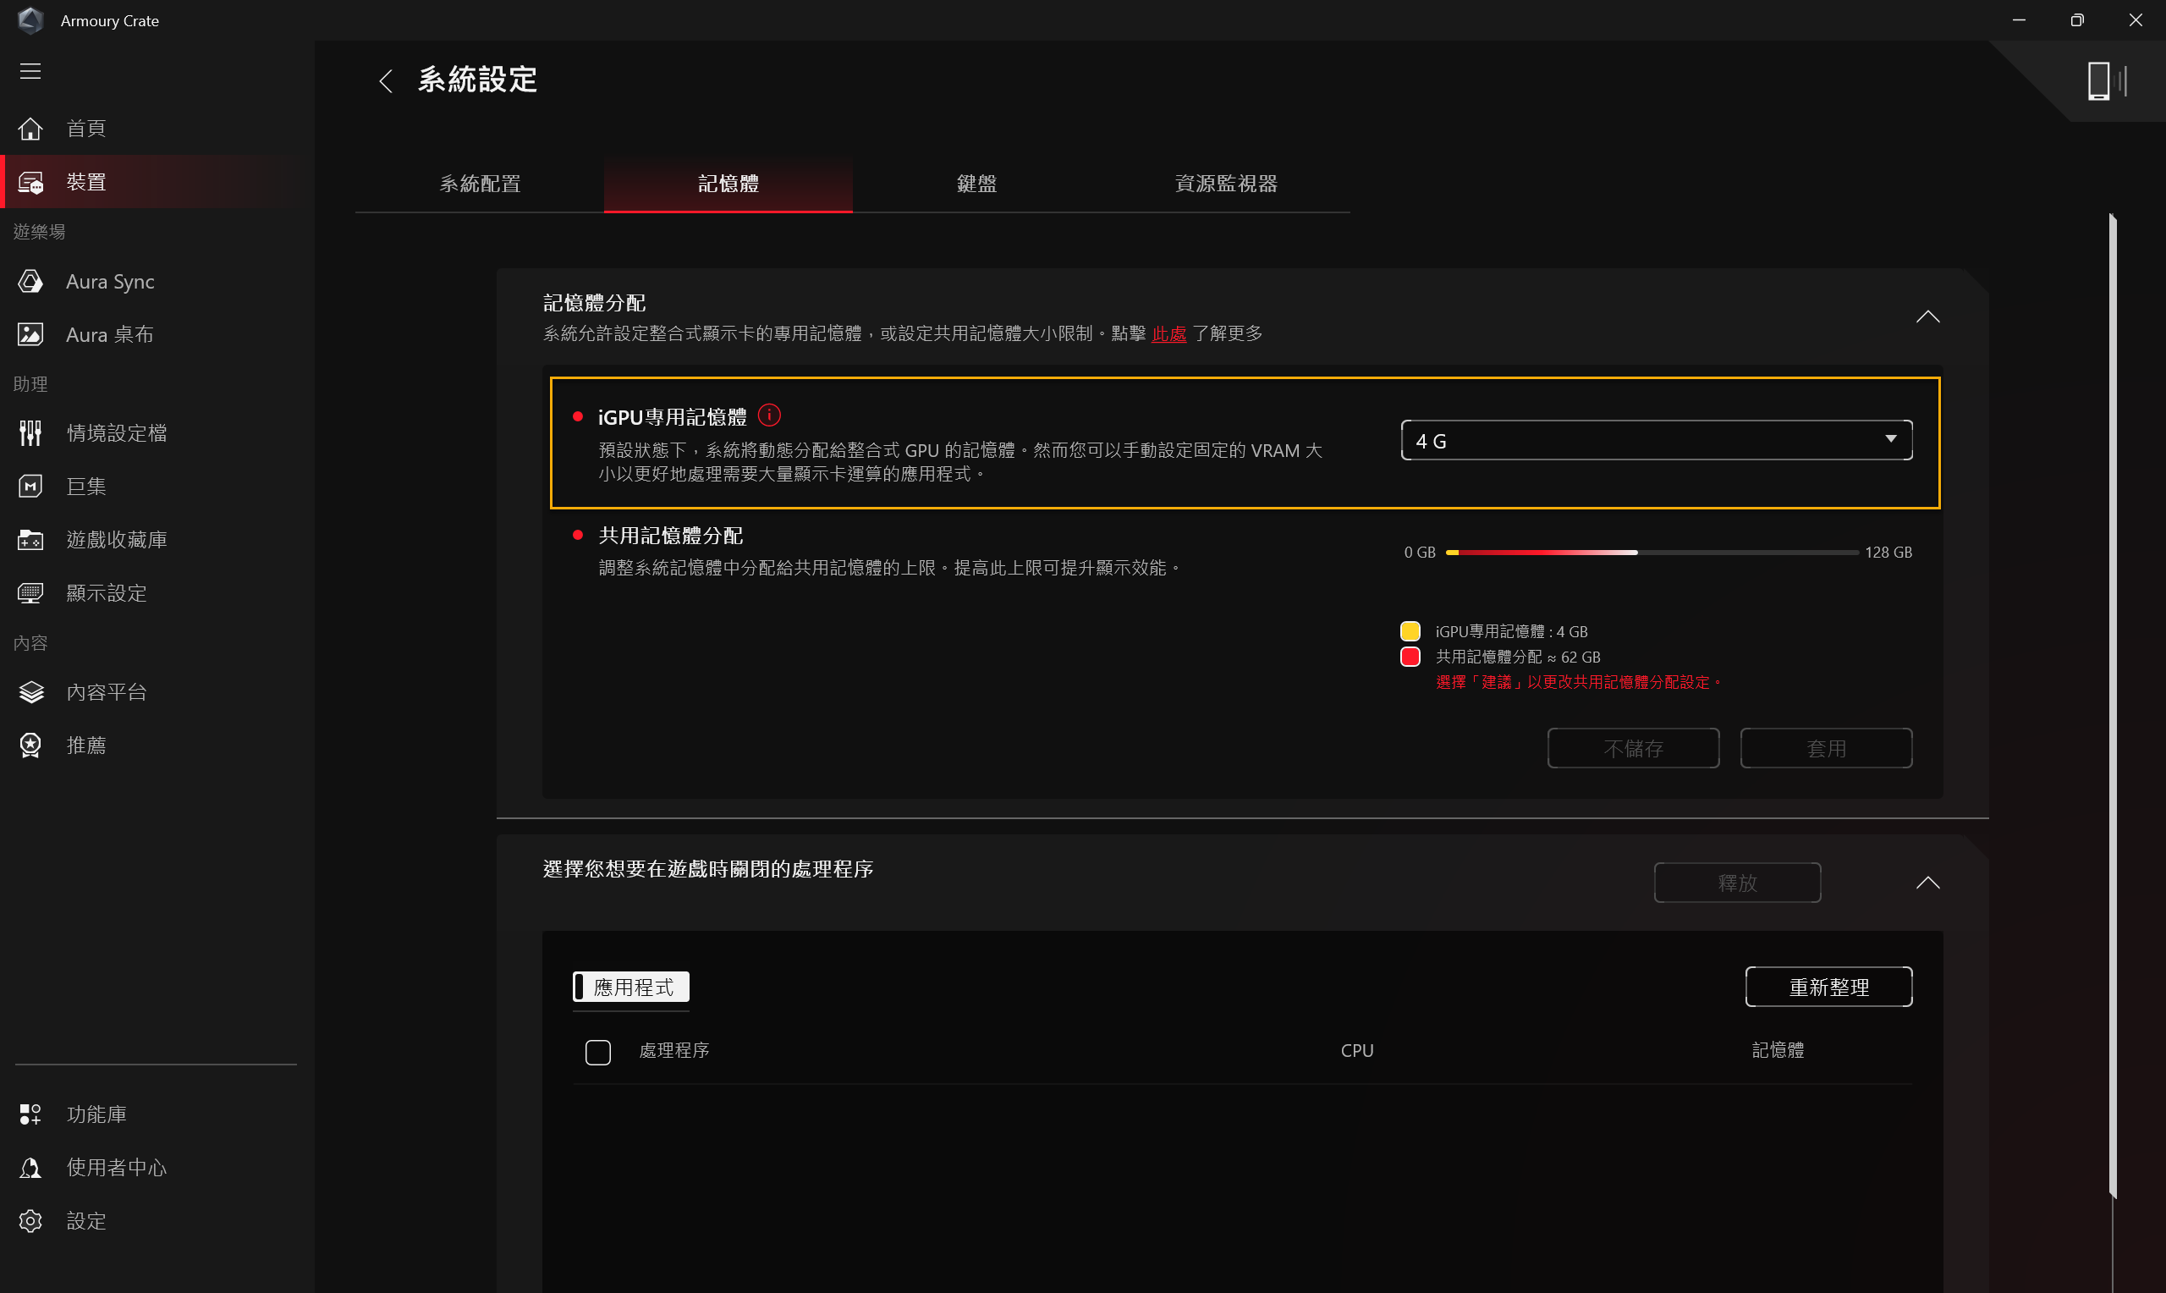
Task: Click the 巨集 macro icon
Action: [30, 487]
